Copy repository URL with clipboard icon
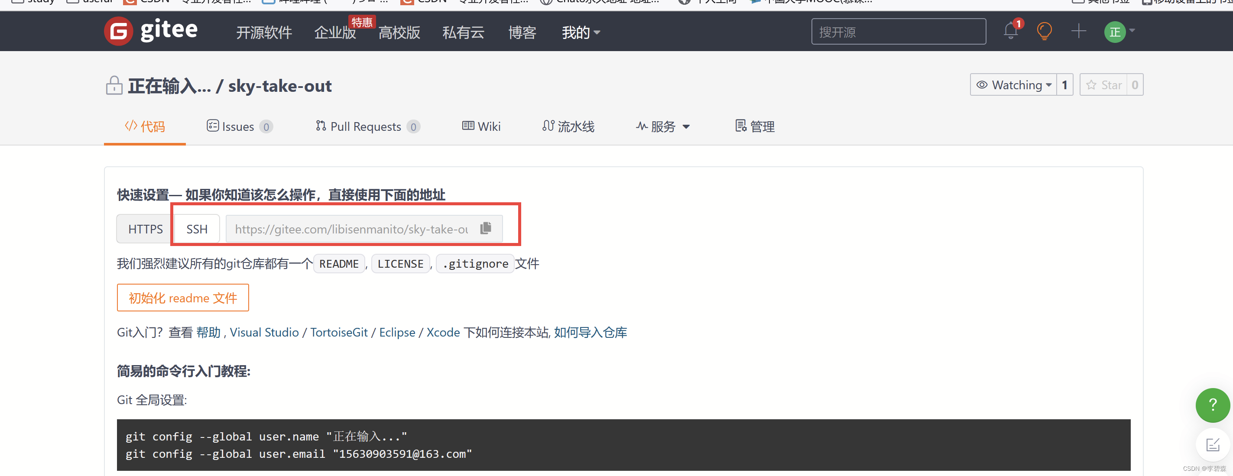Image resolution: width=1233 pixels, height=476 pixels. pyautogui.click(x=486, y=228)
